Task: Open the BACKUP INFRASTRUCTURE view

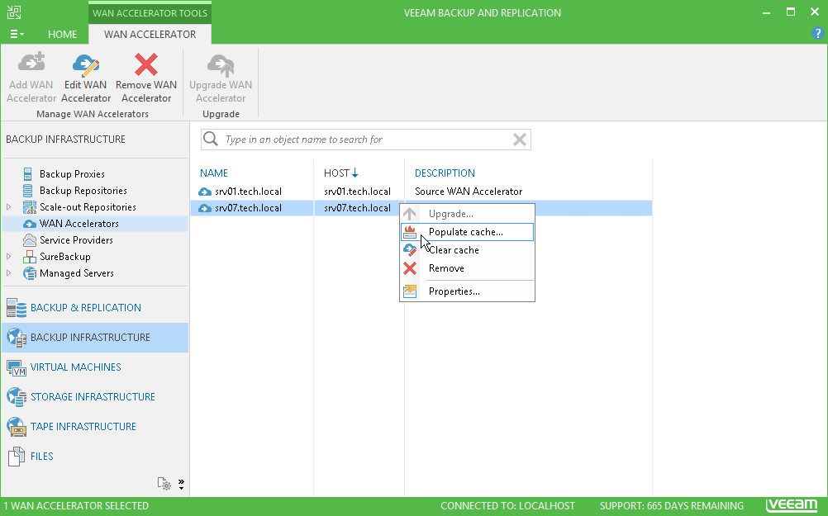Action: tap(95, 338)
